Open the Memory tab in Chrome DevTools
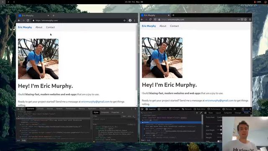This screenshot has height=151, width=268. [x=82, y=109]
